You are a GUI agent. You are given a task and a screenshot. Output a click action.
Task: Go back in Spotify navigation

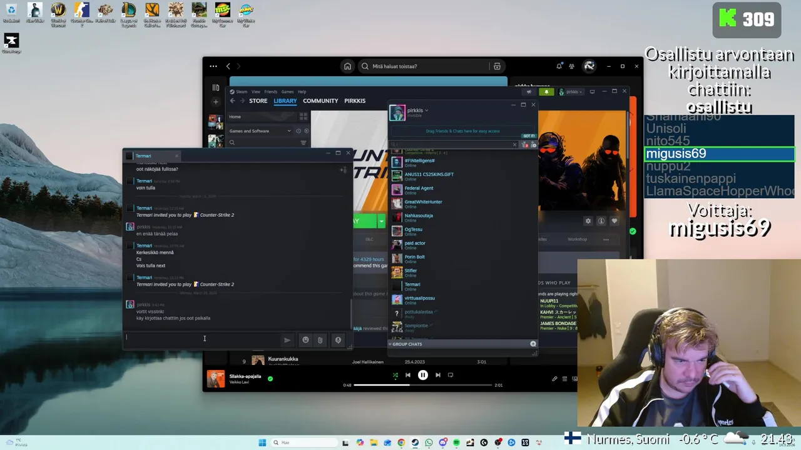coord(228,66)
